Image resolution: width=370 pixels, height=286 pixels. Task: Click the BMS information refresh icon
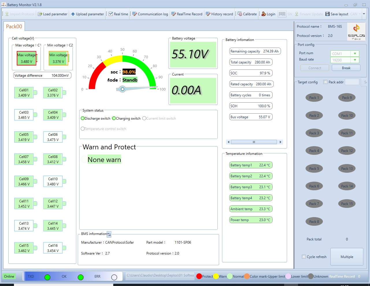point(109,234)
